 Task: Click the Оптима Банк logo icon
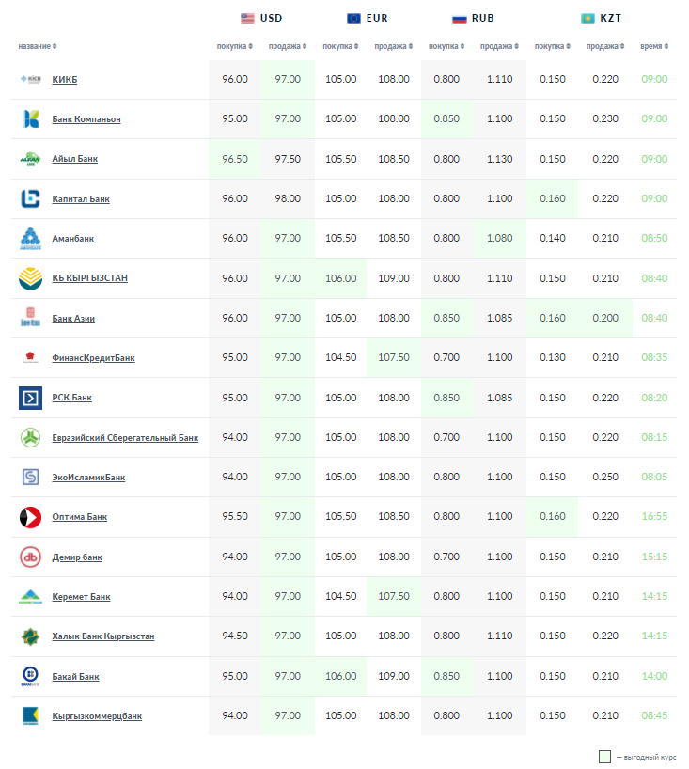(x=30, y=517)
